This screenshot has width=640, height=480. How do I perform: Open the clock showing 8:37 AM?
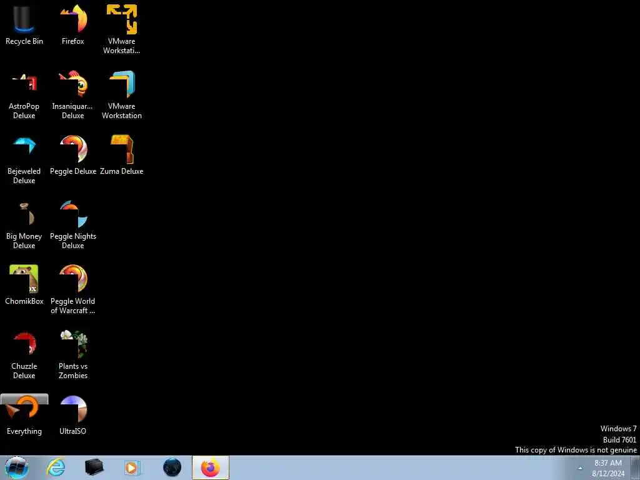608,468
